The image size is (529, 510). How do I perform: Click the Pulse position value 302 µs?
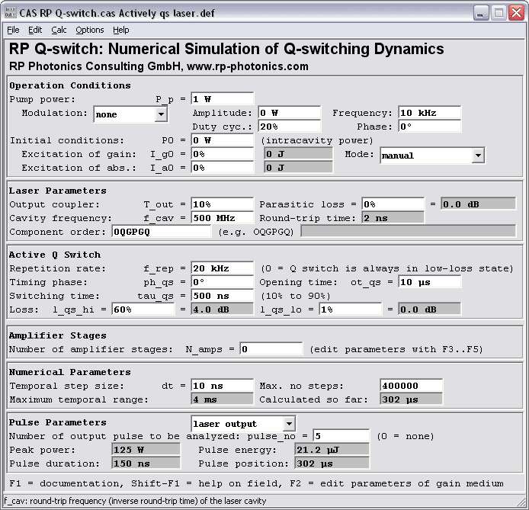(332, 463)
